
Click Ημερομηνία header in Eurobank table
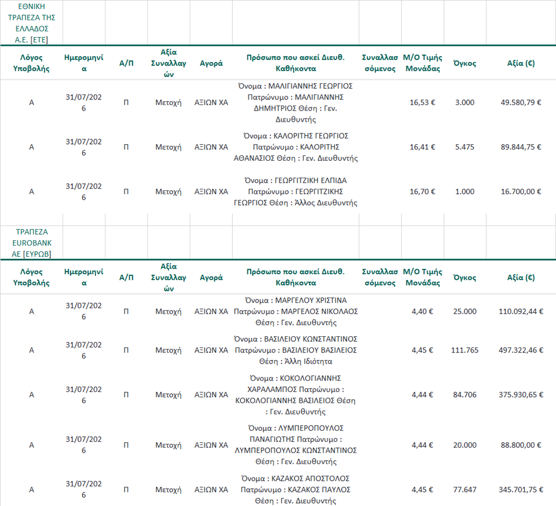(84, 278)
